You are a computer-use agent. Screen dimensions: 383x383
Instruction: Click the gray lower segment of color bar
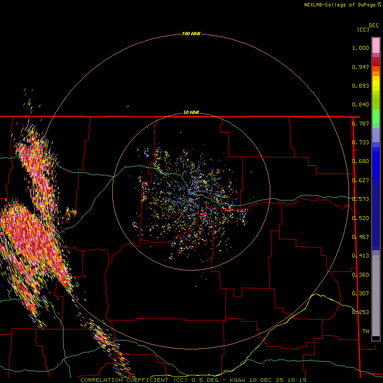[x=376, y=296]
